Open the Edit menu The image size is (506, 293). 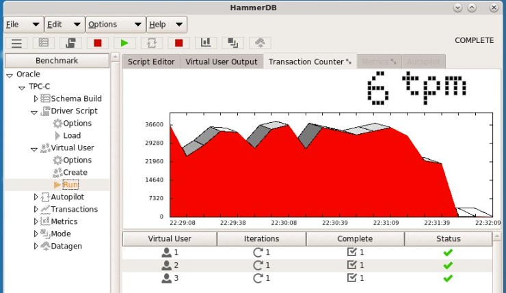point(64,25)
